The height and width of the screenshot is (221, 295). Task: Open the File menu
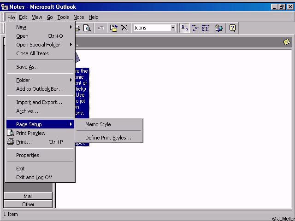(x=11, y=17)
